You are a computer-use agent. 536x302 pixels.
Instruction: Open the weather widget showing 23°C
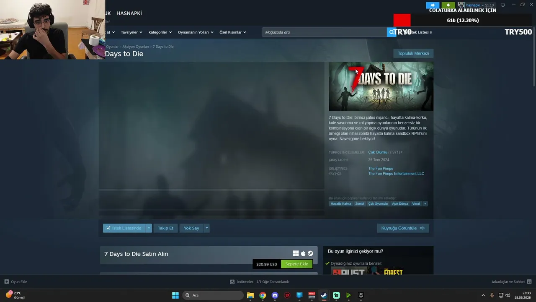[15, 295]
